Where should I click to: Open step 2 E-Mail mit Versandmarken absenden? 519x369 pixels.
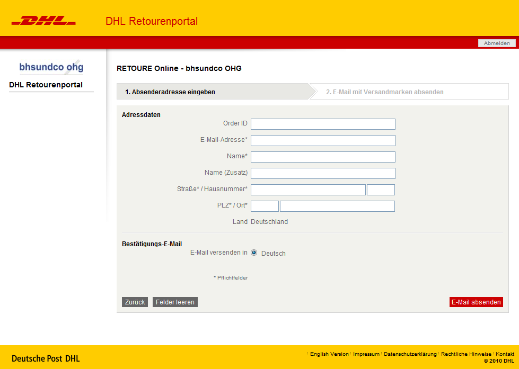[385, 92]
